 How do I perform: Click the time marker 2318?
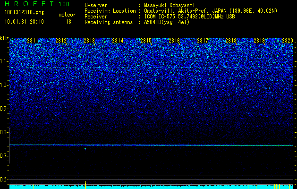click(x=231, y=40)
